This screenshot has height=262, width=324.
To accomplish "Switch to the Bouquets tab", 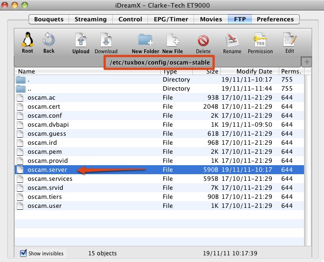I will click(49, 19).
